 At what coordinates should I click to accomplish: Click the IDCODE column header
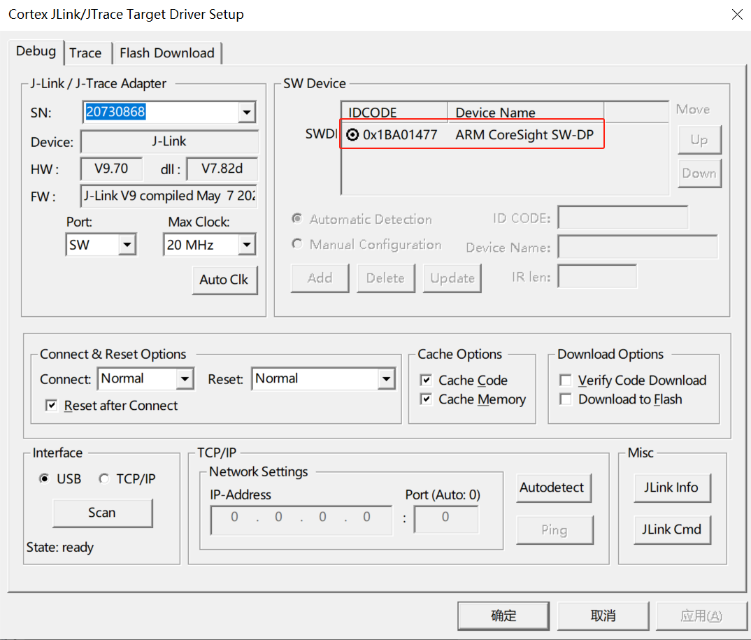[x=394, y=112]
